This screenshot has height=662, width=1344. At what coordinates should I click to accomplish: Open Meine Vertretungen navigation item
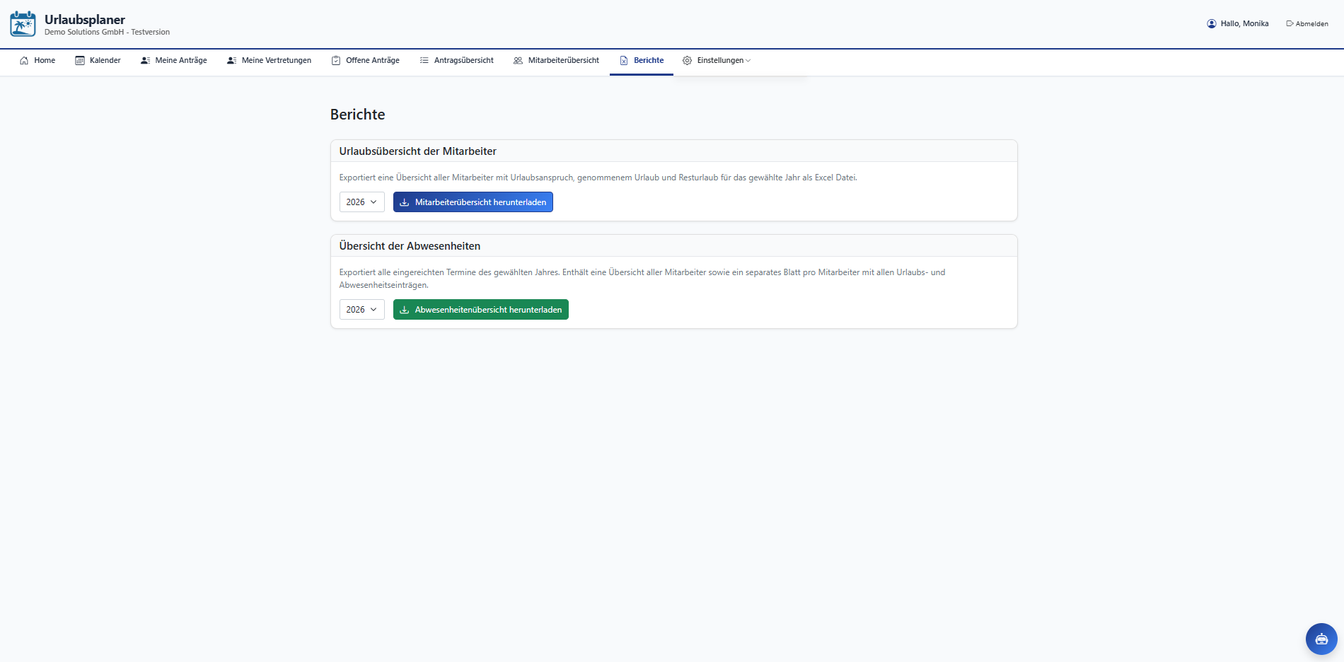[270, 60]
